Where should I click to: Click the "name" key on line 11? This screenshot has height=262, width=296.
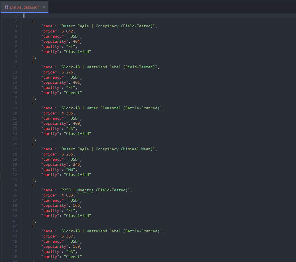point(48,67)
